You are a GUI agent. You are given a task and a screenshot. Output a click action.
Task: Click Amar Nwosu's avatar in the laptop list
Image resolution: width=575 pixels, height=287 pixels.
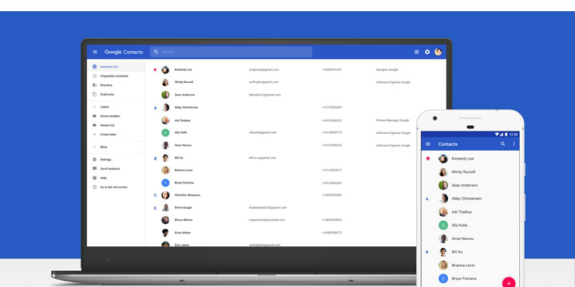coord(165,145)
